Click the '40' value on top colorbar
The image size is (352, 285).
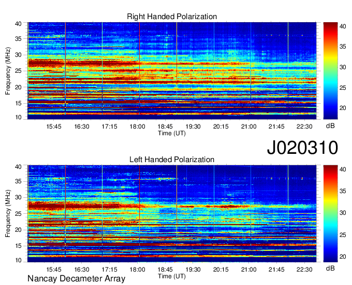coord(343,26)
